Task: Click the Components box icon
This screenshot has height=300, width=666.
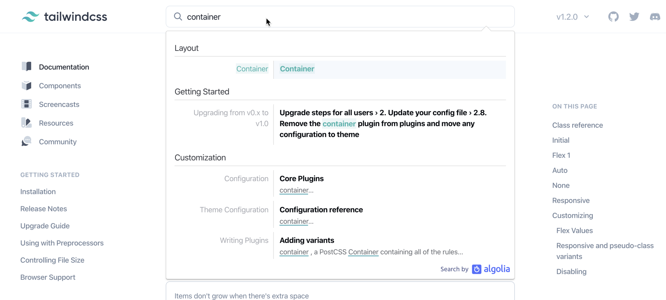Action: coord(26,85)
